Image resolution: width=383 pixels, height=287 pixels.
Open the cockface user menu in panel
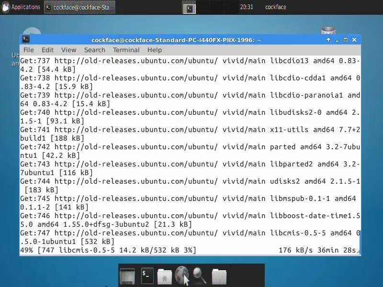point(276,7)
